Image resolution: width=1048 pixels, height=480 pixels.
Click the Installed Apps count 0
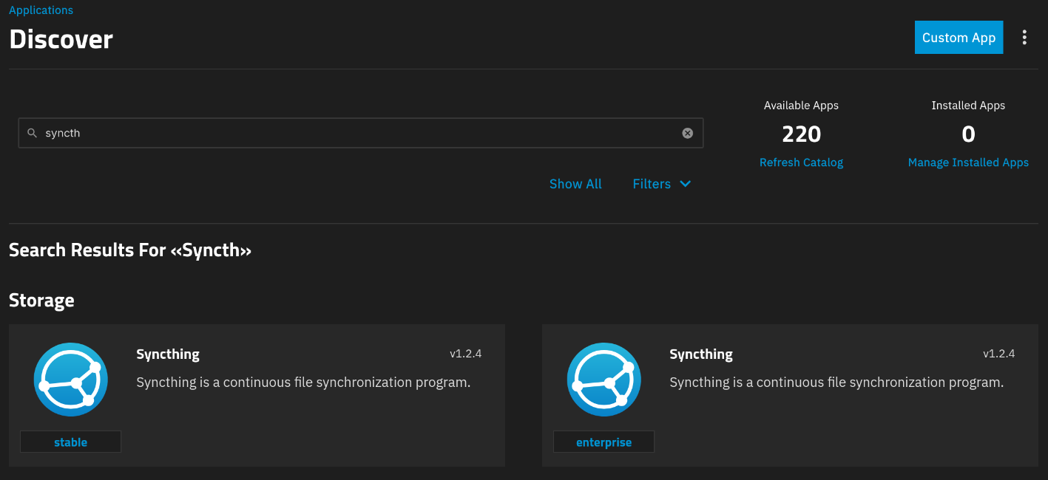click(x=968, y=134)
